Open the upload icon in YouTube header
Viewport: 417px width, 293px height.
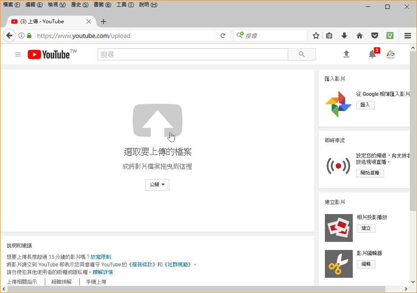tap(346, 54)
